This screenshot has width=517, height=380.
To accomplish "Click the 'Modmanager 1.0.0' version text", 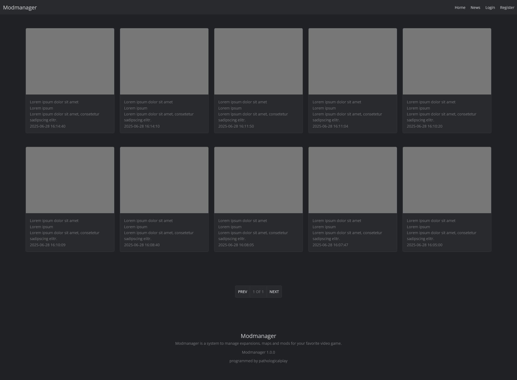I will pos(258,352).
